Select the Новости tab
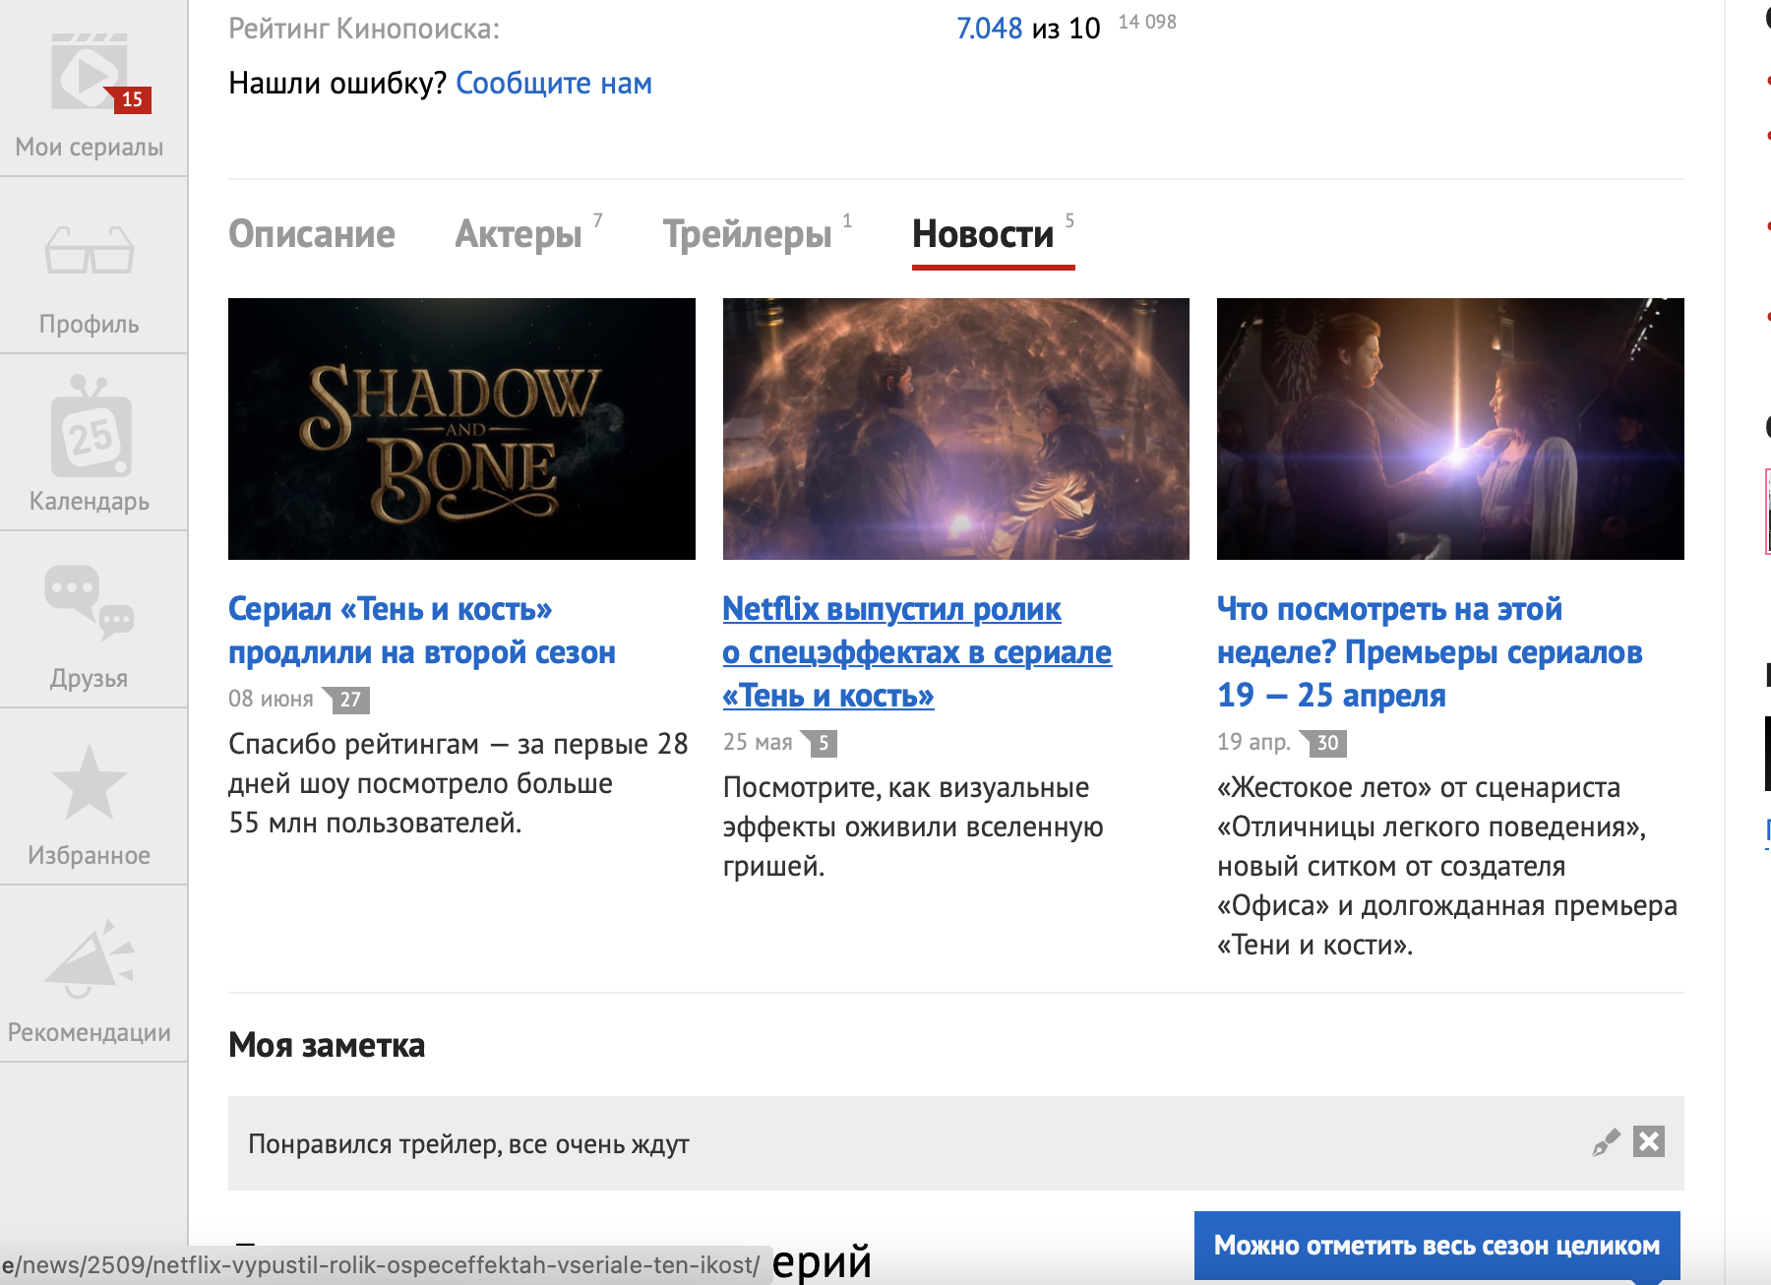 pyautogui.click(x=983, y=234)
